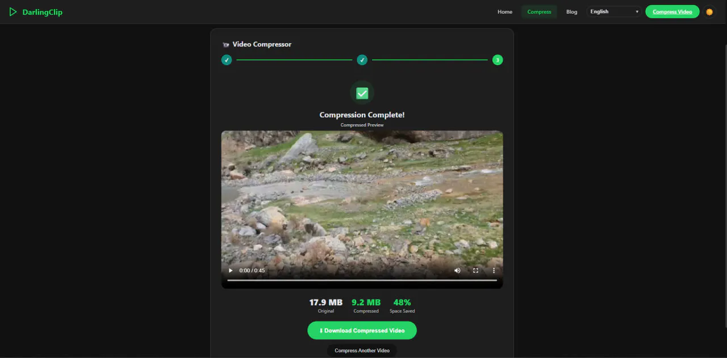This screenshot has width=727, height=358.
Task: Go to the Home page
Action: [x=505, y=12]
